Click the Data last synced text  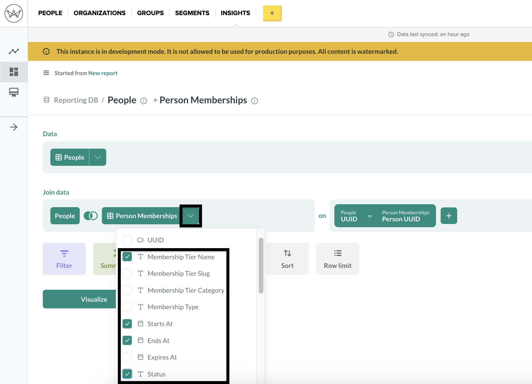coord(433,34)
